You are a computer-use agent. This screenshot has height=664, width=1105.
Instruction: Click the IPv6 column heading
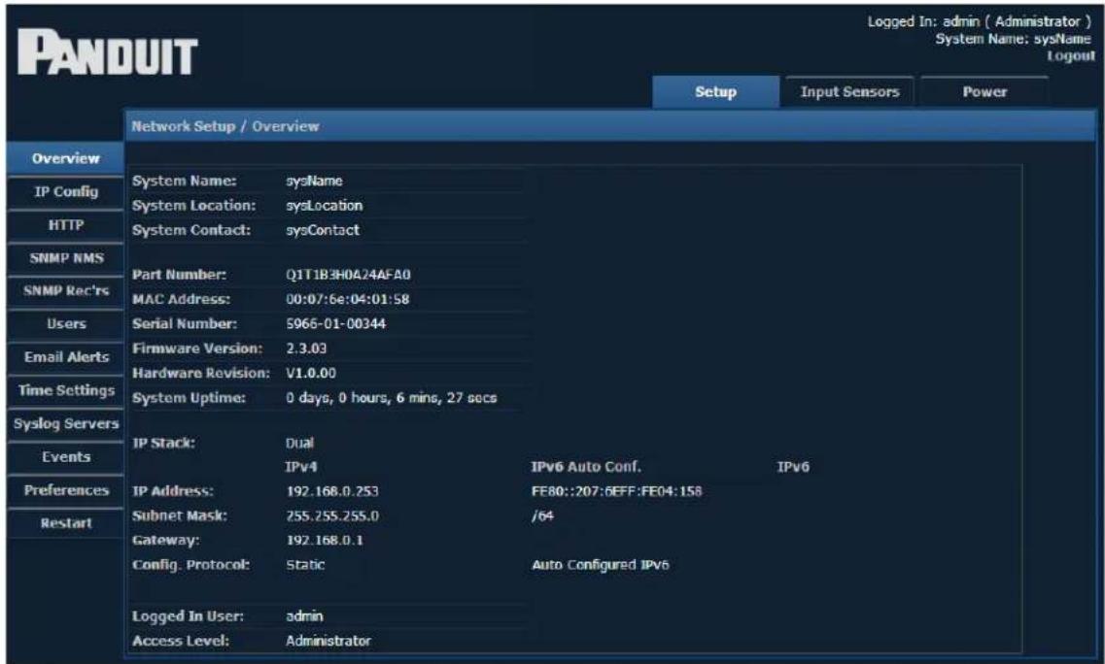(x=793, y=467)
